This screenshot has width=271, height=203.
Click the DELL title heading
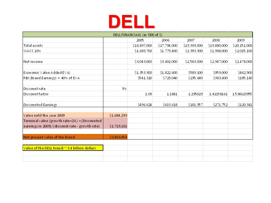(x=132, y=22)
